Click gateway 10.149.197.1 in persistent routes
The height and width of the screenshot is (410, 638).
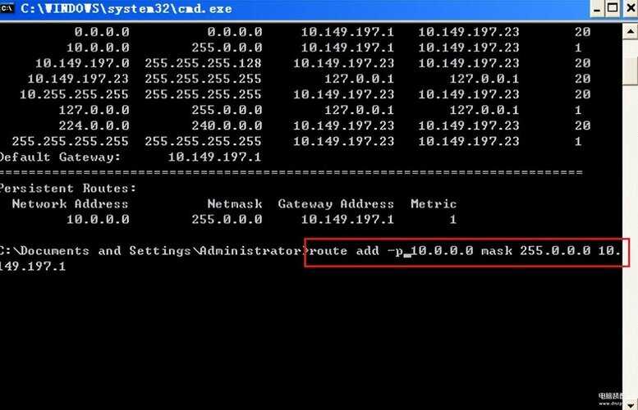(347, 220)
